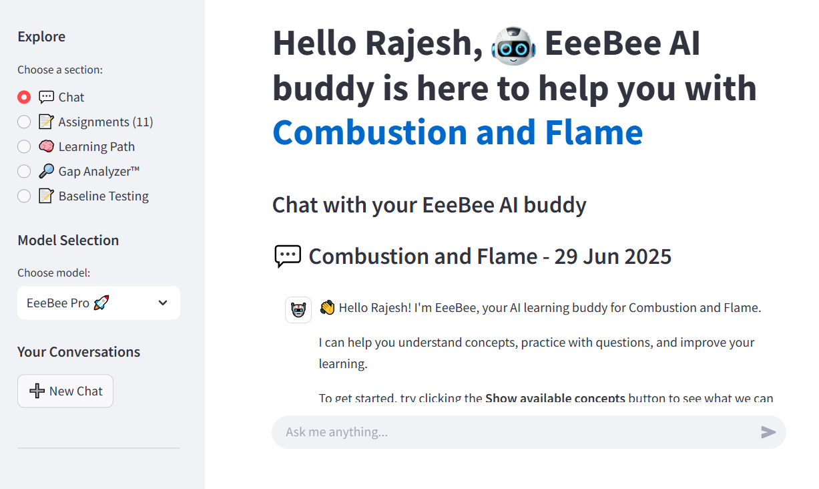
Task: Click EeeBee's robot avatar next to the message
Action: point(298,309)
